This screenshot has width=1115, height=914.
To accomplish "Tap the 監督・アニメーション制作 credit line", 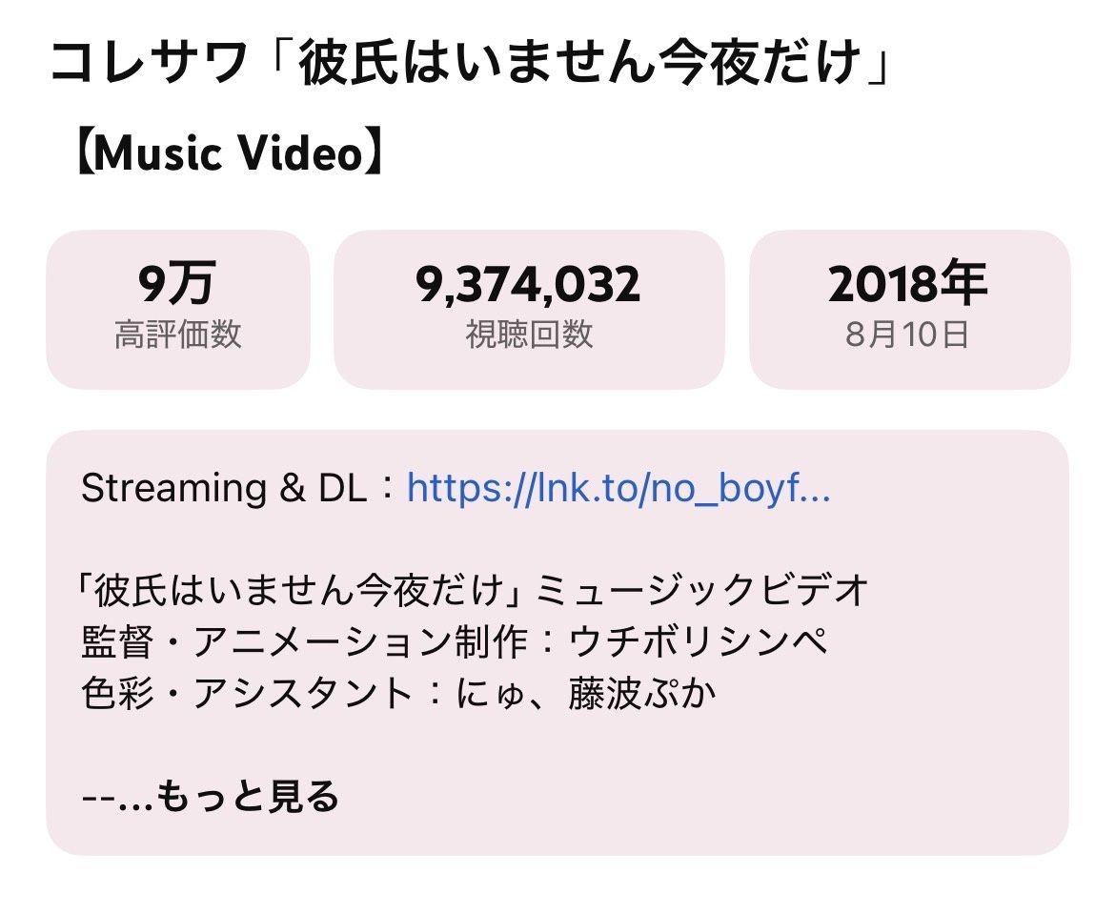I will pos(454,641).
